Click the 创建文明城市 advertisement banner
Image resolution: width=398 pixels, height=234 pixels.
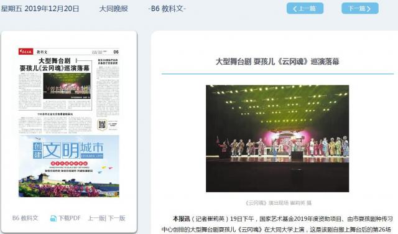point(69,166)
